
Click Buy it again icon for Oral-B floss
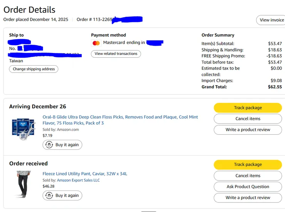pos(49,145)
